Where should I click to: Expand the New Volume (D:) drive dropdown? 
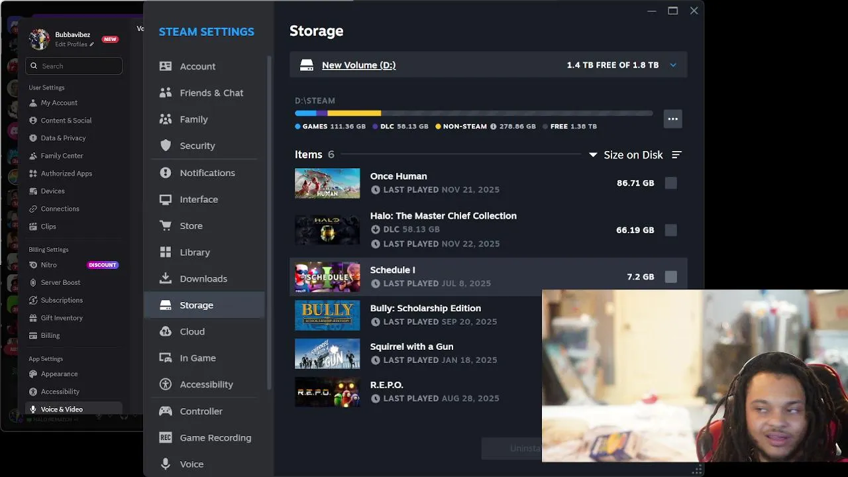tap(673, 65)
